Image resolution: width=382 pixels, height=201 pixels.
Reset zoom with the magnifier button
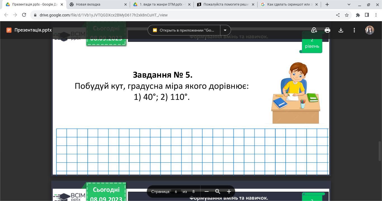click(218, 192)
